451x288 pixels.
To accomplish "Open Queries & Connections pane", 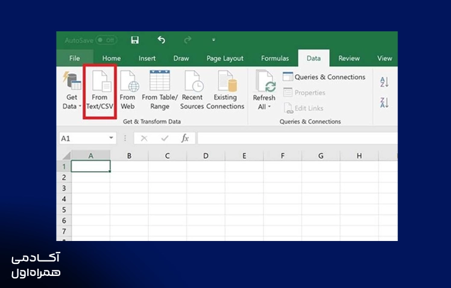I will click(324, 77).
